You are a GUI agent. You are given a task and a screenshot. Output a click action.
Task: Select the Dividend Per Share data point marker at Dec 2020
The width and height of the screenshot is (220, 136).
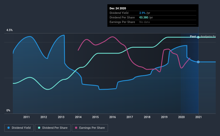click(x=198, y=37)
